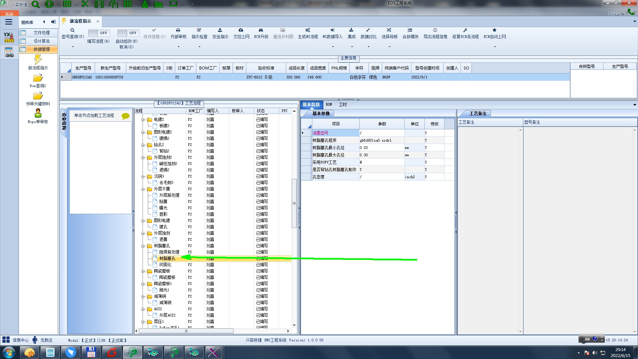Click the 文控上网 cloud icon
The width and height of the screenshot is (638, 359).
pos(241,30)
